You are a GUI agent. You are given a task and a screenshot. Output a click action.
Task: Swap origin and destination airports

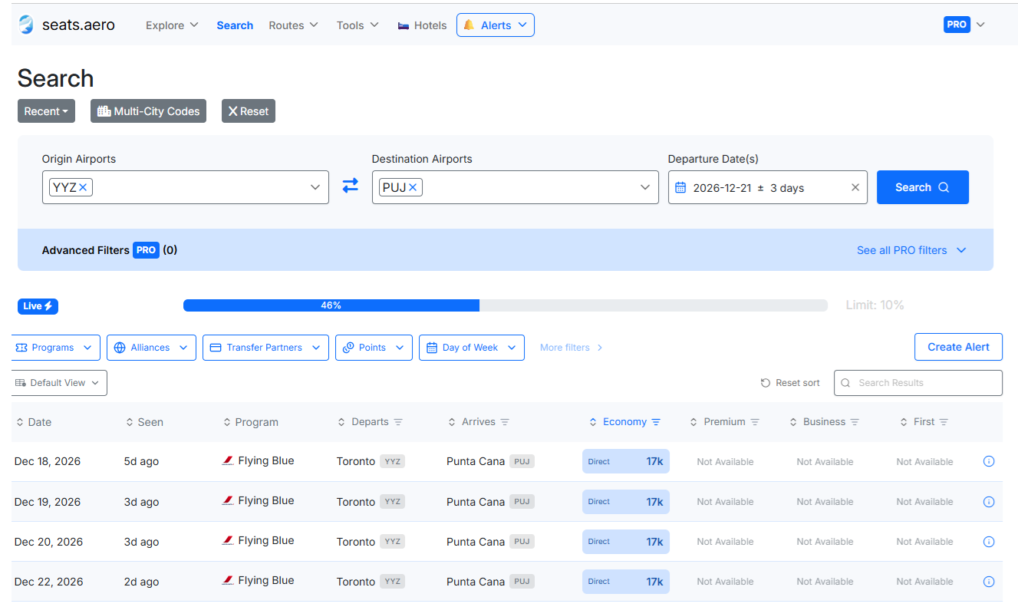[351, 186]
